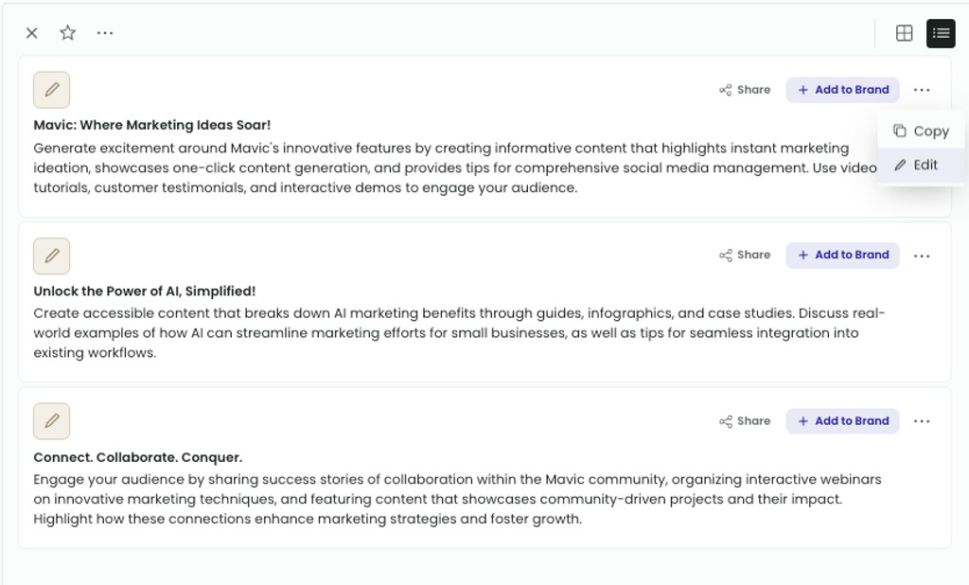Viewport: 969px width, 585px height.
Task: Switch to grid view layout
Action: pyautogui.click(x=904, y=33)
